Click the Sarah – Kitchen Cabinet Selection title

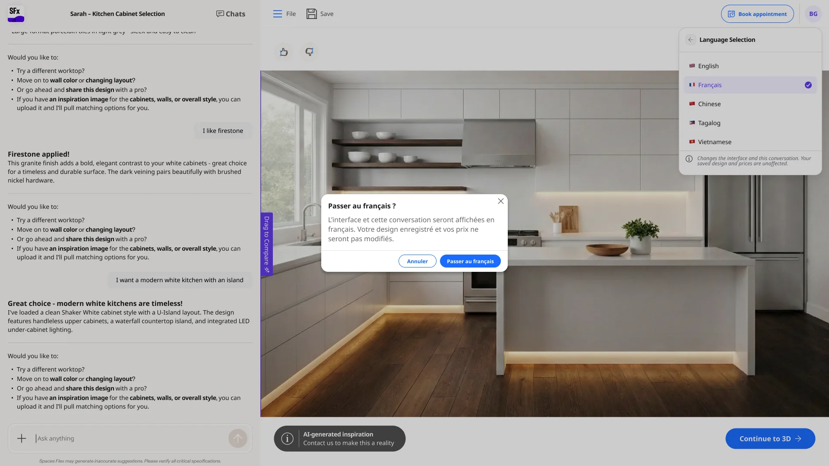tap(117, 14)
